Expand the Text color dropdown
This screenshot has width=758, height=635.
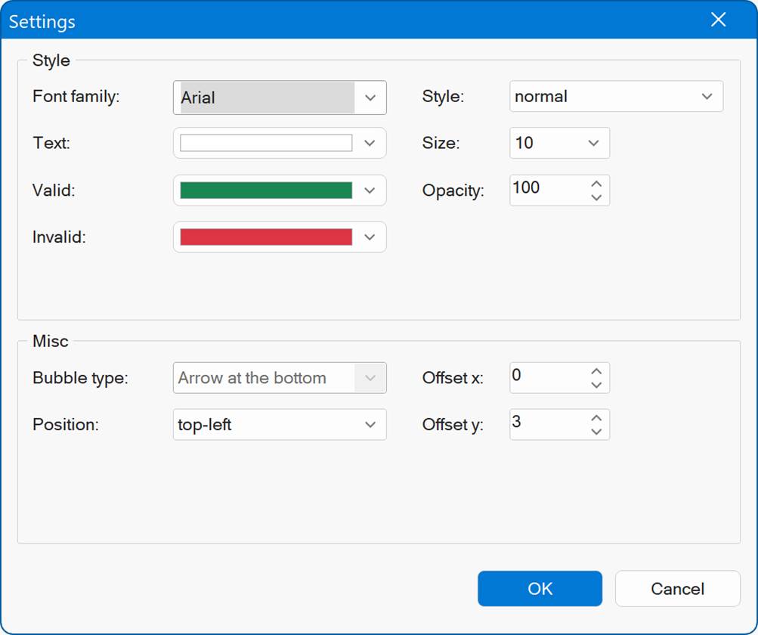(370, 143)
